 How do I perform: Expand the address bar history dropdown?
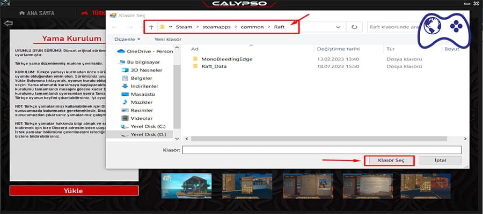click(x=338, y=27)
